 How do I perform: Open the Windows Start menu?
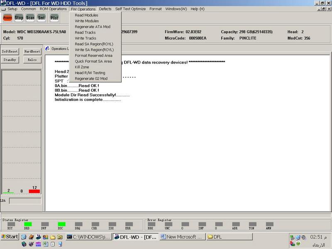[x=10, y=237]
